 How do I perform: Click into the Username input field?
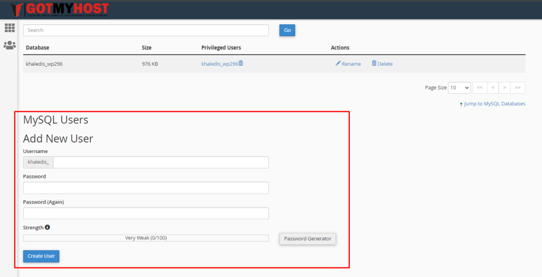click(x=160, y=162)
